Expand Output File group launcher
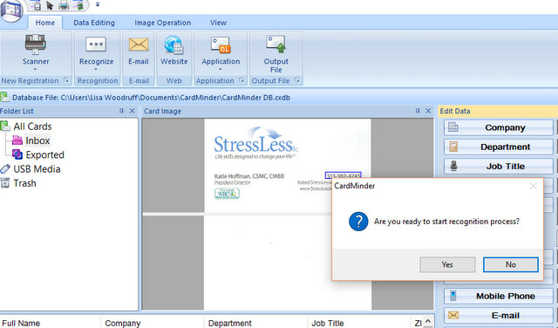This screenshot has width=558, height=328. click(x=297, y=80)
